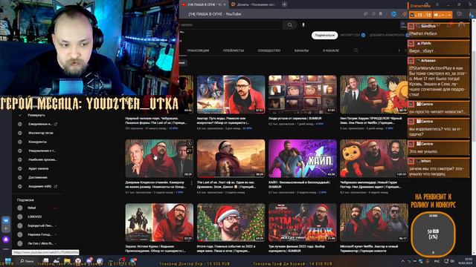Click the Подписаться subscribe button
476x267 pixels.
324,36
